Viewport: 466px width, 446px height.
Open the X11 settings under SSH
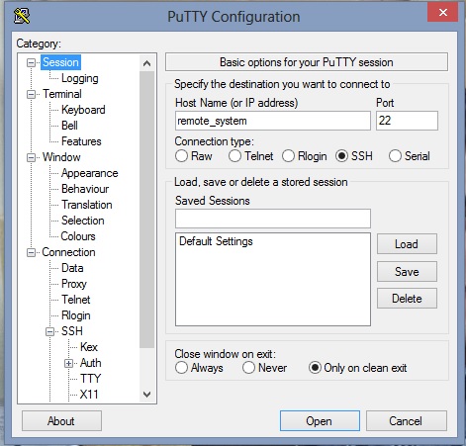point(89,395)
